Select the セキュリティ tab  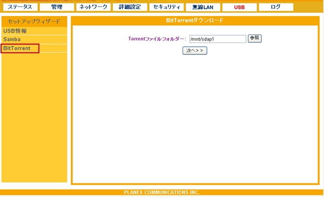(x=166, y=7)
